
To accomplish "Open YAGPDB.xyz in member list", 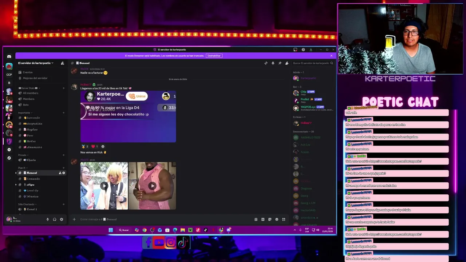I will click(x=313, y=108).
